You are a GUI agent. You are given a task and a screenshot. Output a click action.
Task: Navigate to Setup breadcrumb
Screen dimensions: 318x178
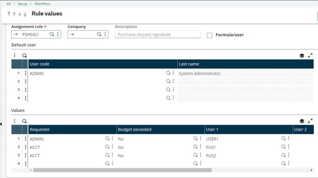tap(22, 4)
